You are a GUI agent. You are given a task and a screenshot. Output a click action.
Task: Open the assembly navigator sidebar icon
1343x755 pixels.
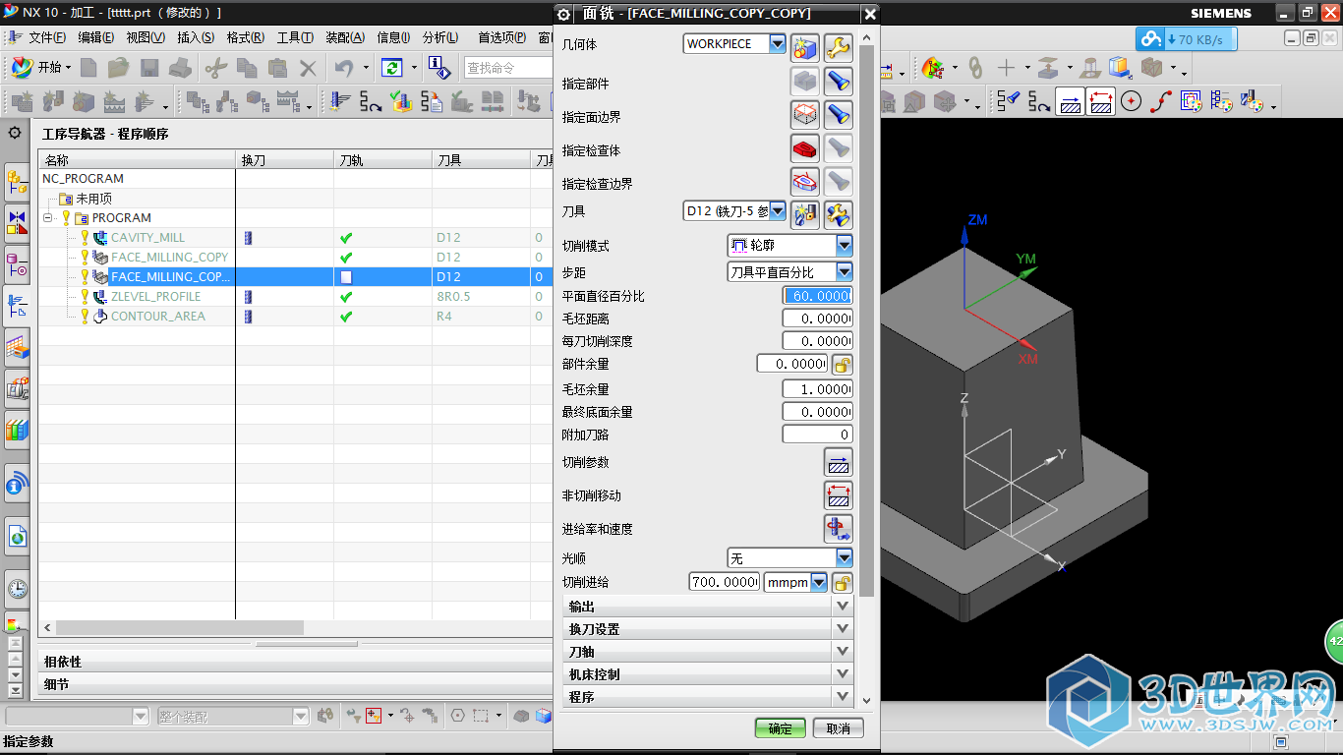point(17,182)
